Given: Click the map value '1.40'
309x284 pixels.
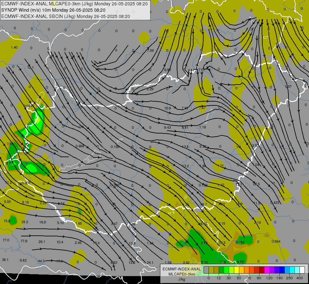Looking at the screenshot, I should [x=14, y=47].
